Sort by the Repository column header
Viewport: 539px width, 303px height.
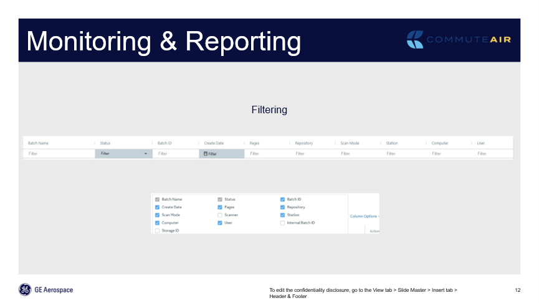tap(304, 143)
